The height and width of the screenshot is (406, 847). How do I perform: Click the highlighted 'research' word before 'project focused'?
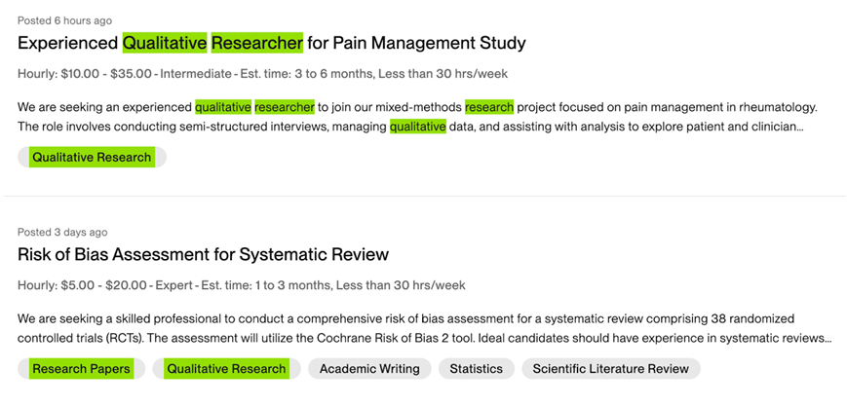(488, 107)
